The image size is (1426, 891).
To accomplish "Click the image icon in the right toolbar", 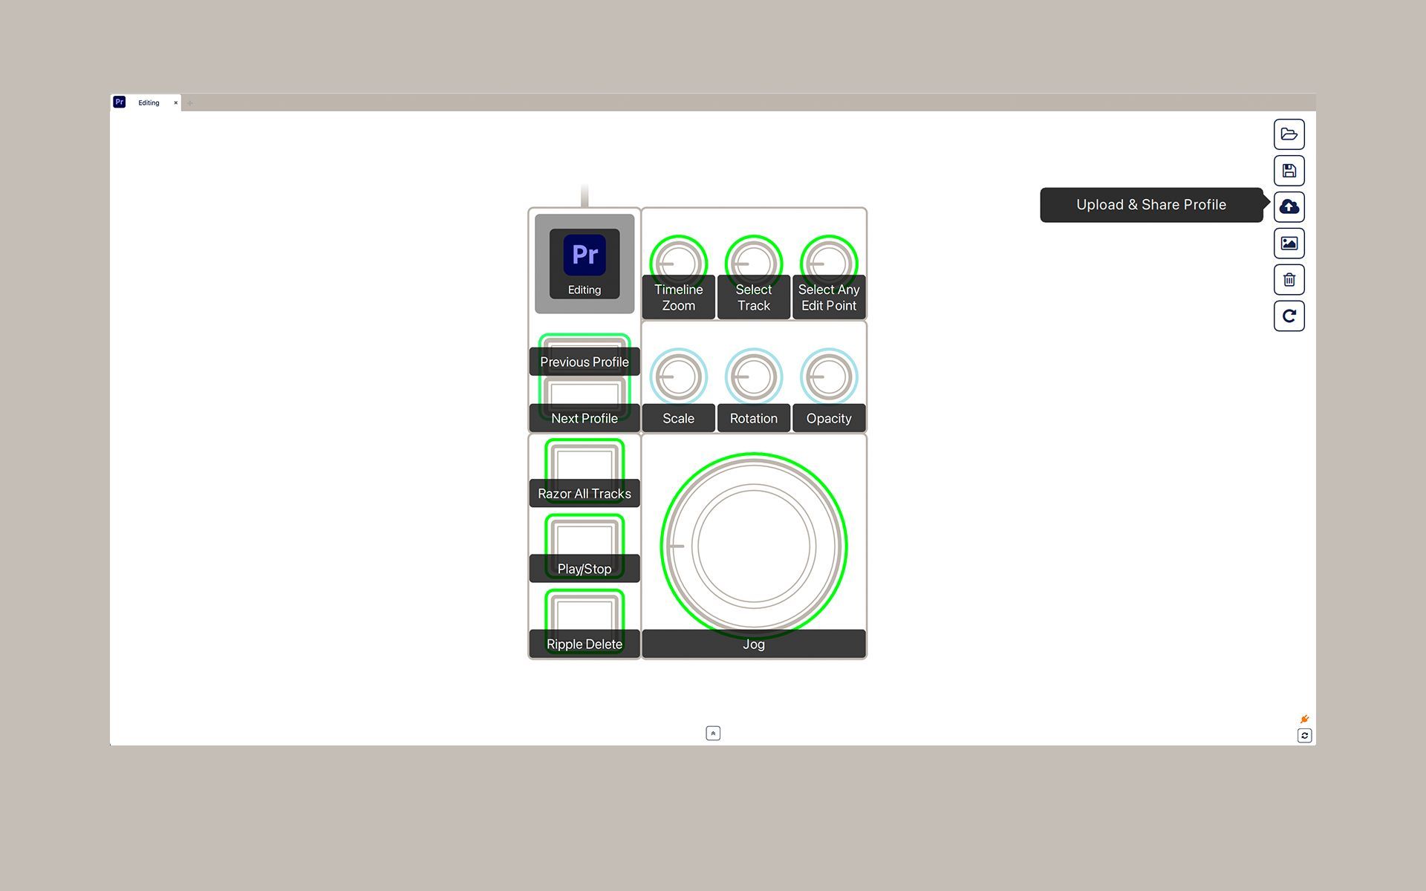I will coord(1289,243).
